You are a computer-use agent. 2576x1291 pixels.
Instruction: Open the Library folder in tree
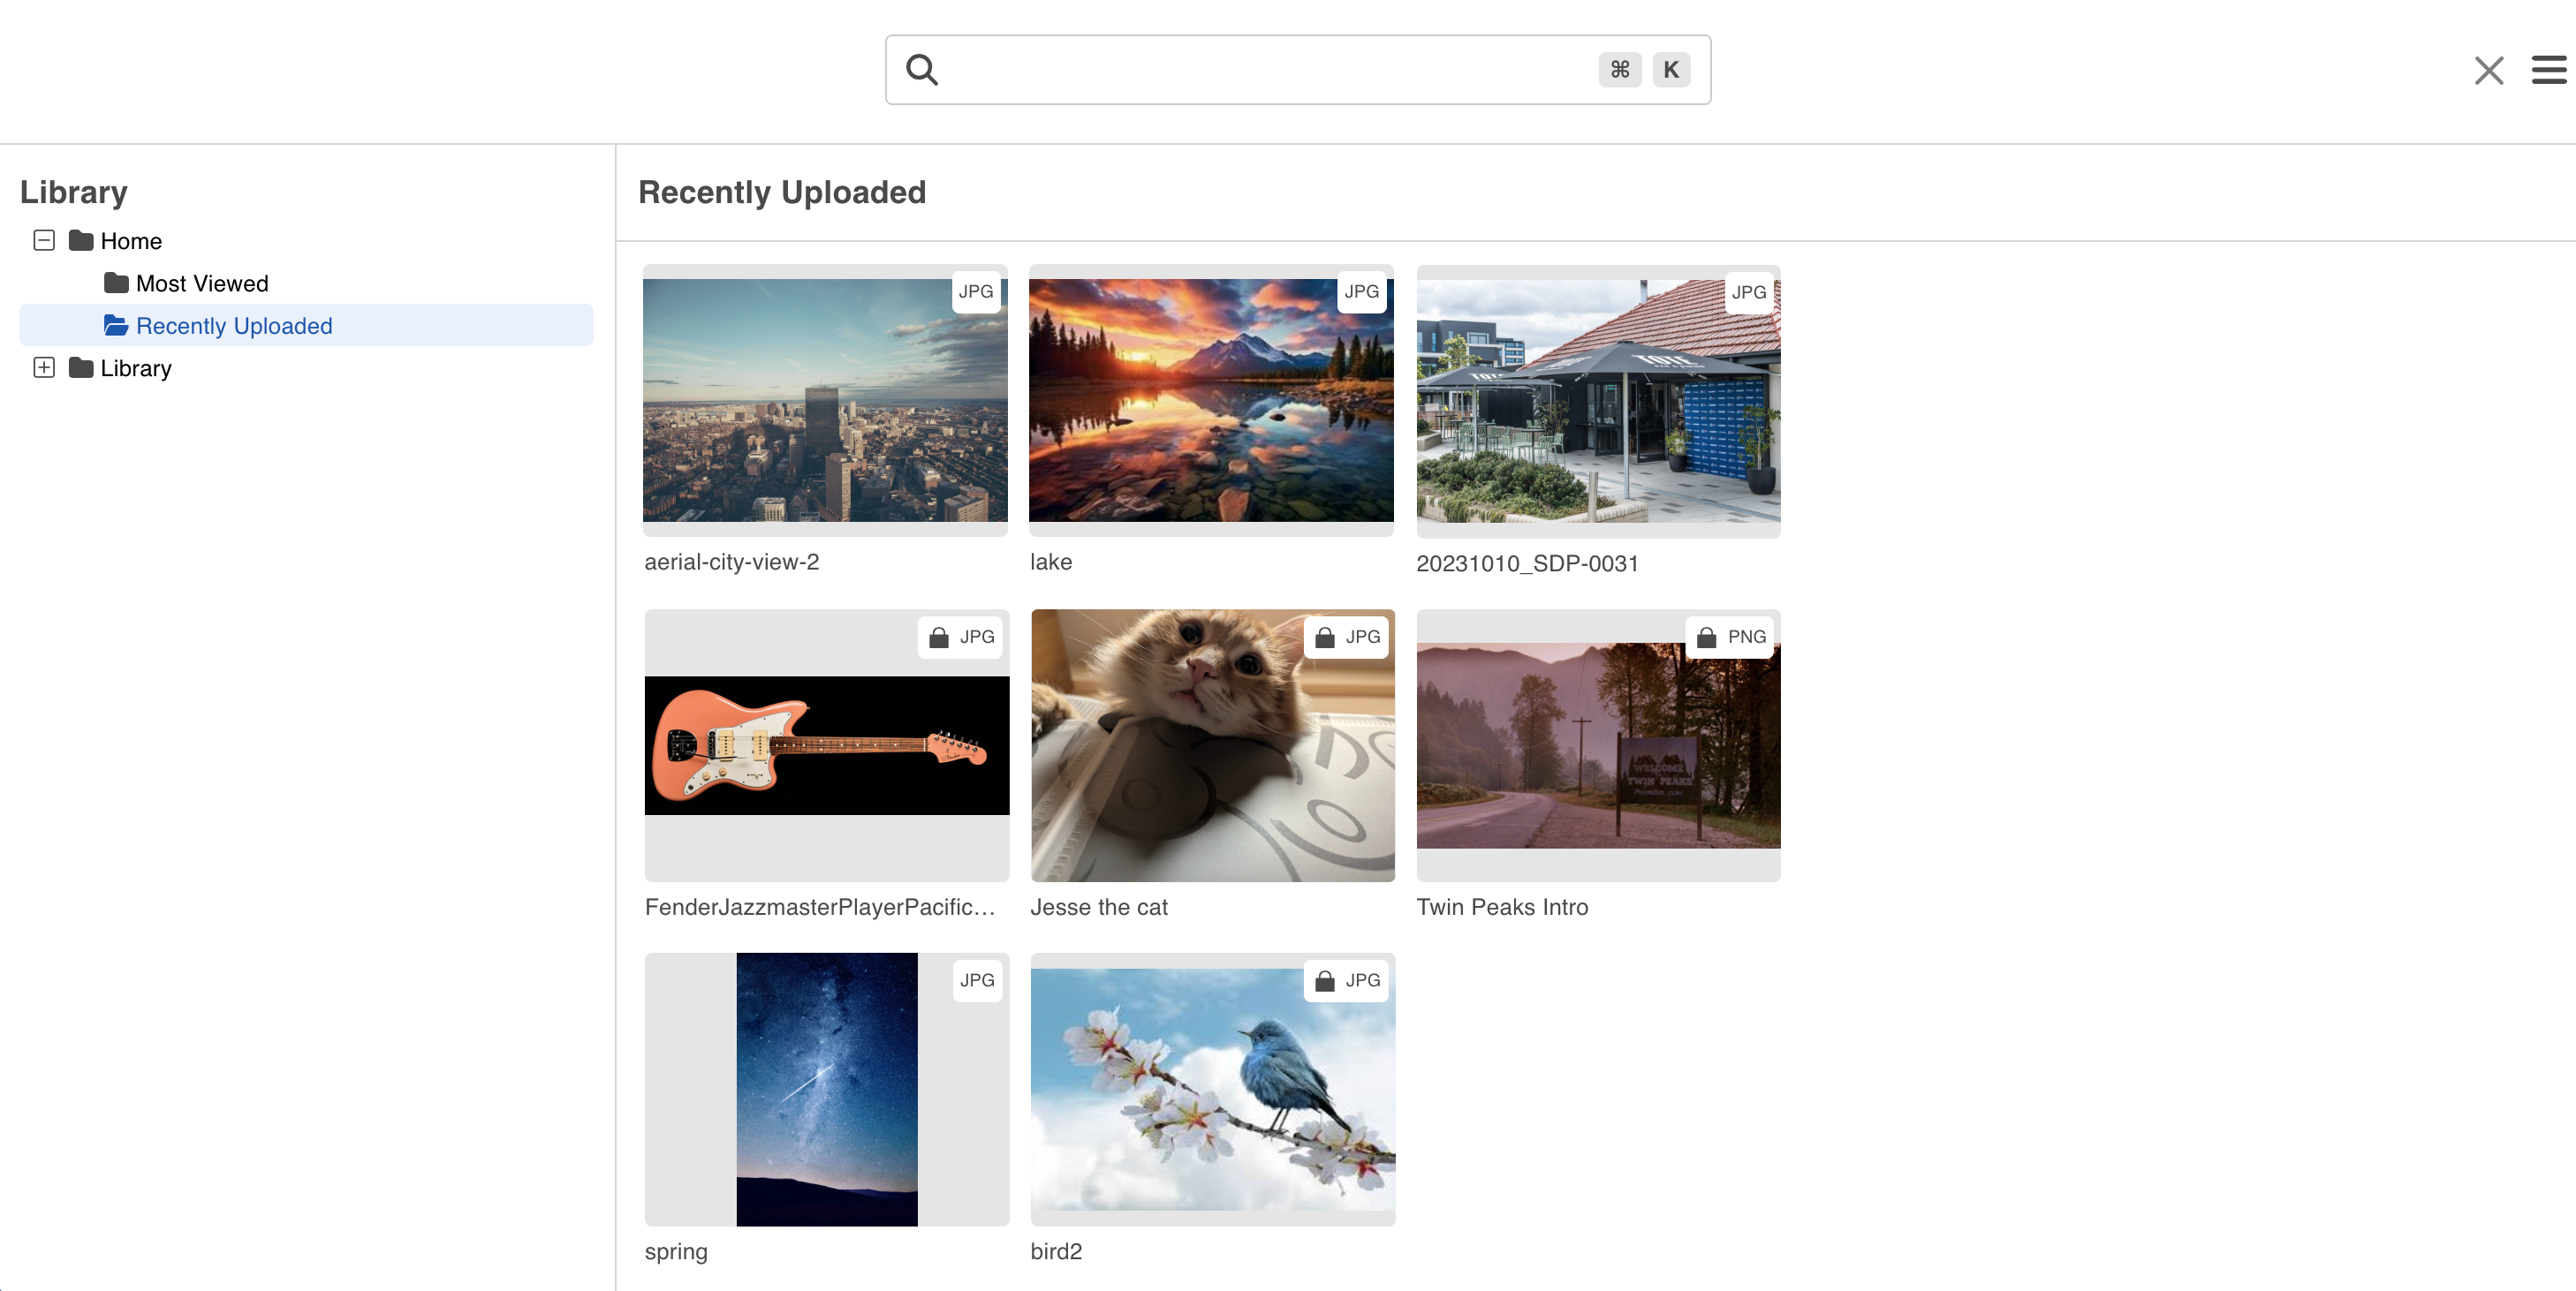(x=136, y=369)
